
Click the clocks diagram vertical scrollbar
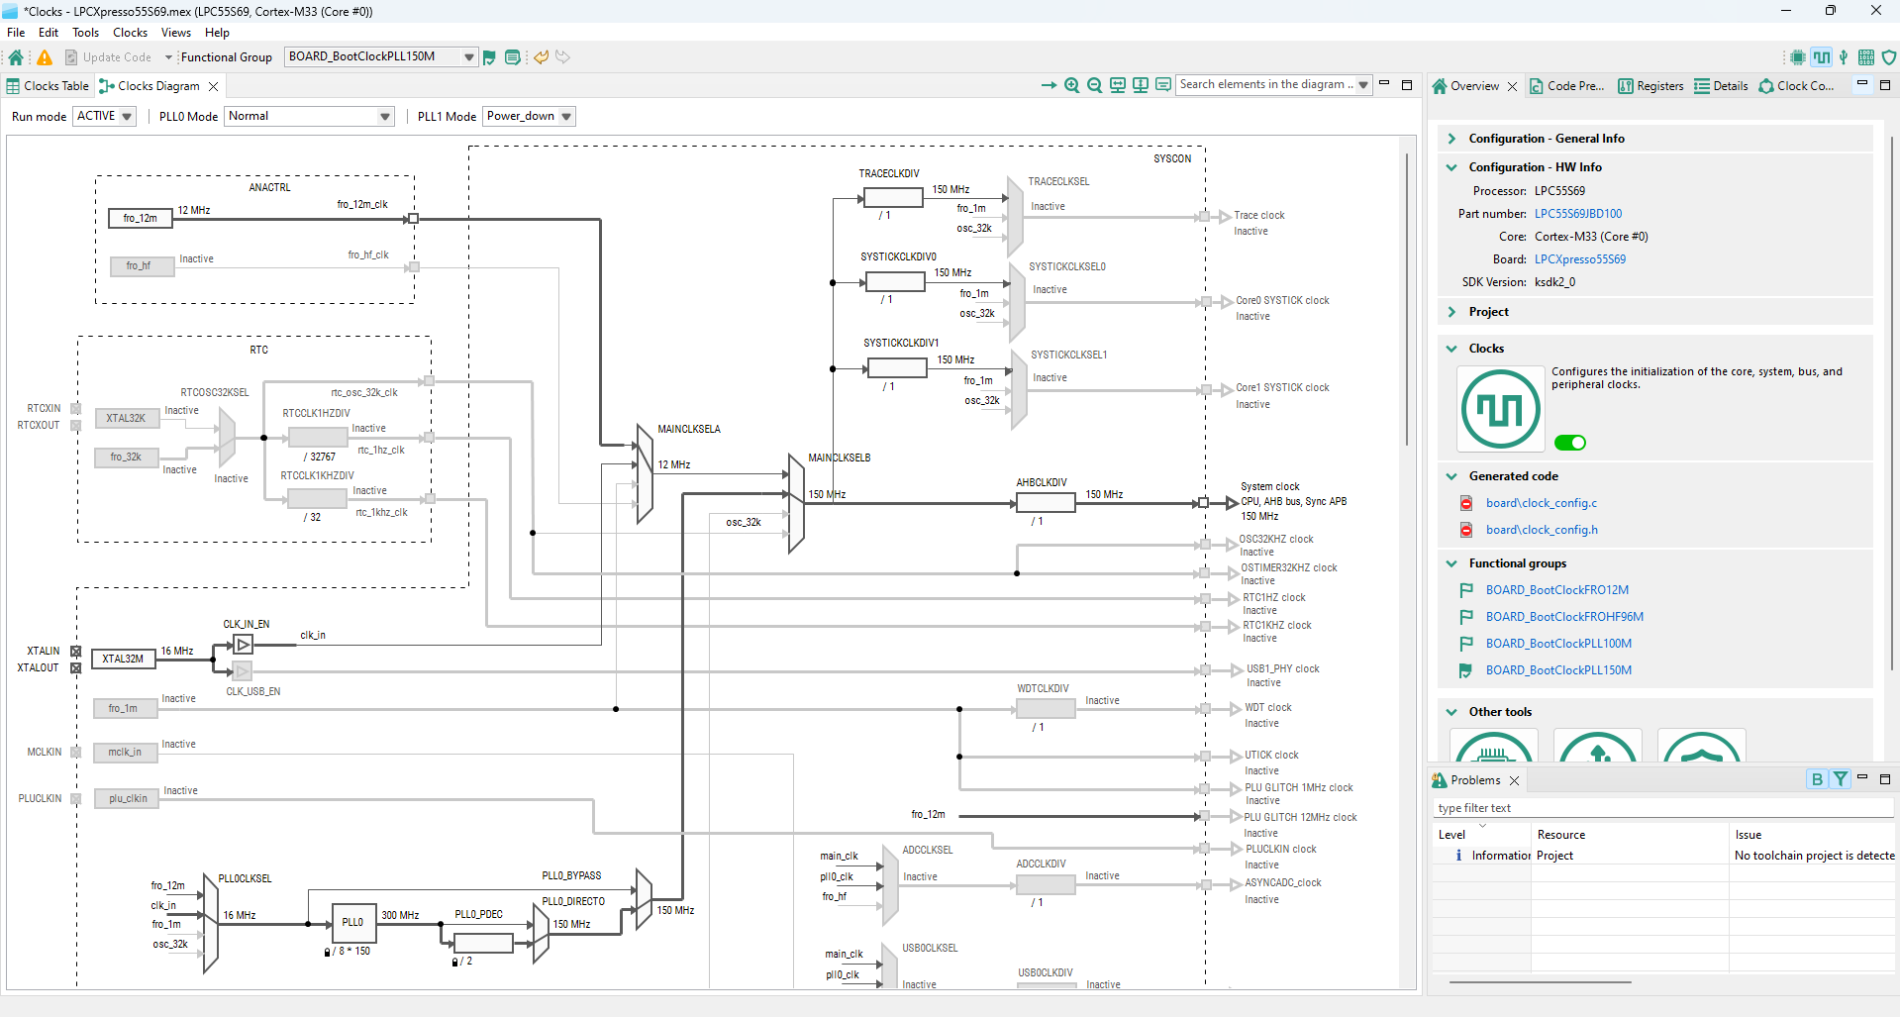click(x=1406, y=297)
